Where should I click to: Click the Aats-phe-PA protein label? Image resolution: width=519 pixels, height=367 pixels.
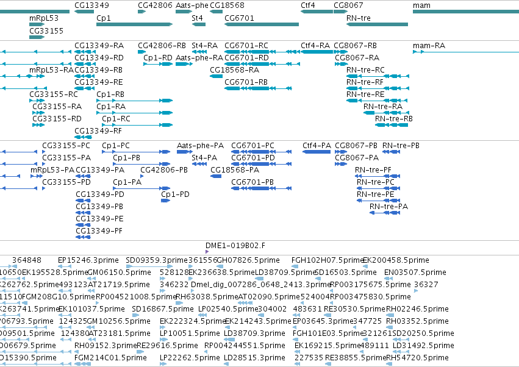[x=200, y=146]
